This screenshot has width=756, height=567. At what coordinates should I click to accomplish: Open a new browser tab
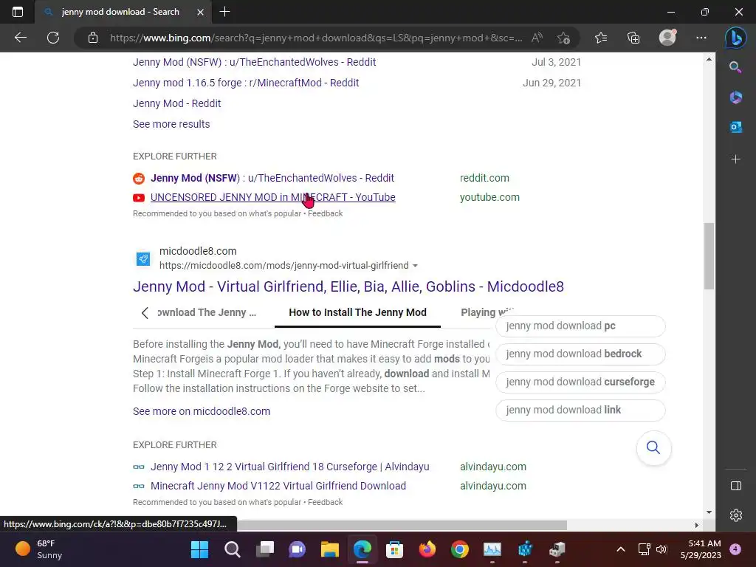click(x=224, y=12)
